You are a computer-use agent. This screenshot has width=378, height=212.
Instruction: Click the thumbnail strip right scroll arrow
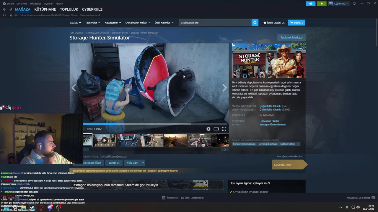(x=225, y=150)
